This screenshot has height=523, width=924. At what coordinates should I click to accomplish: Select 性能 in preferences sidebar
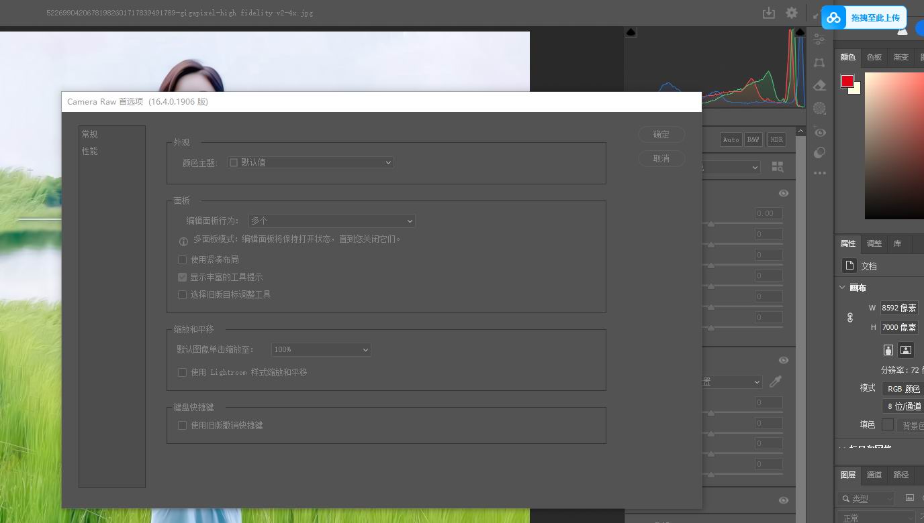pos(89,151)
